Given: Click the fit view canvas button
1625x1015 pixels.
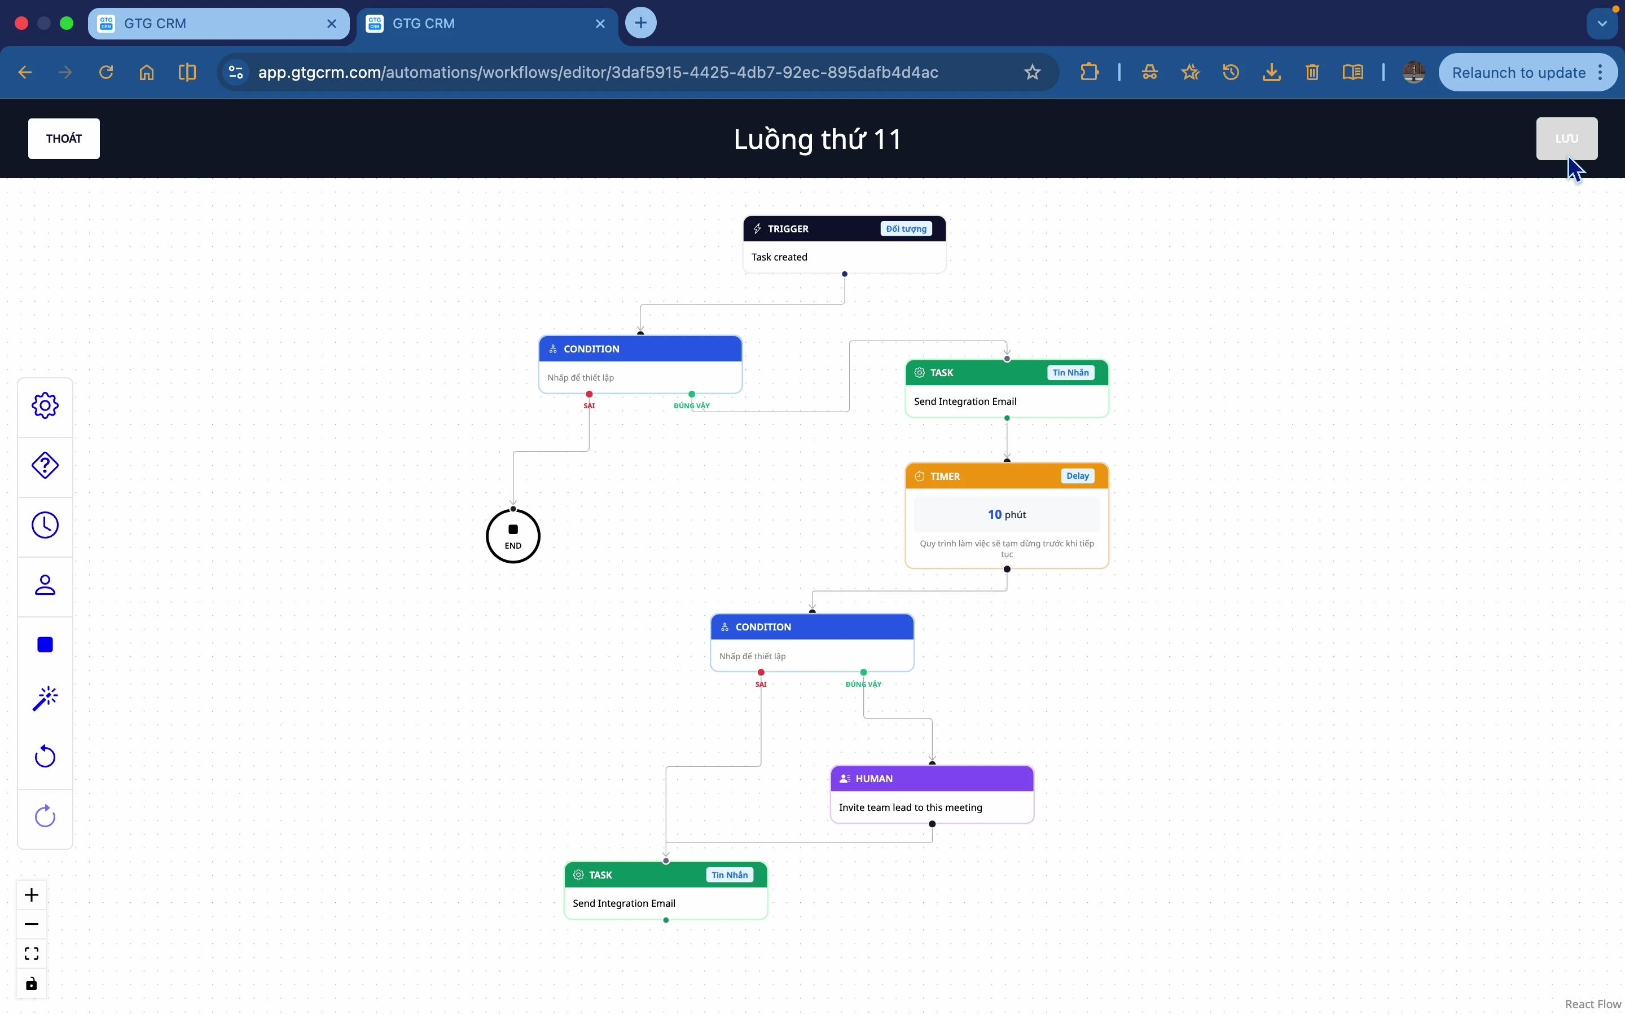Looking at the screenshot, I should click(x=32, y=954).
